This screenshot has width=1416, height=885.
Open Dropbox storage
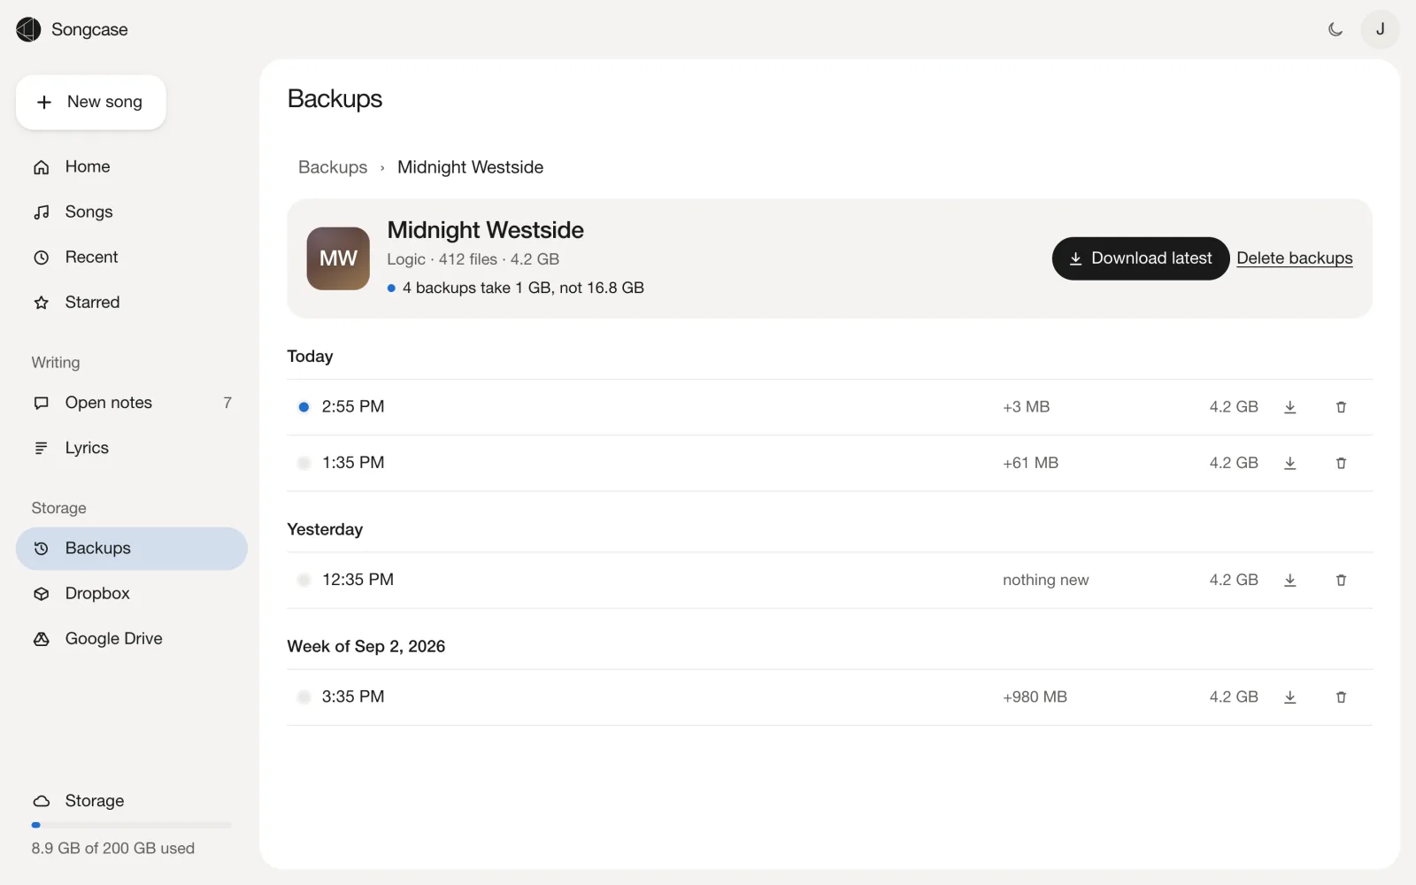131,594
